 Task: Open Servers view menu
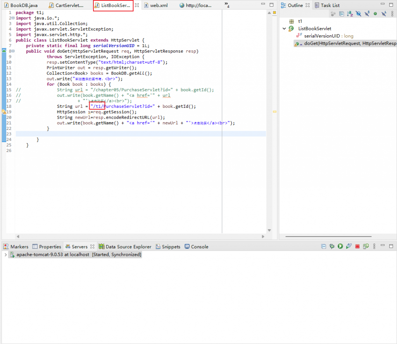[374, 247]
